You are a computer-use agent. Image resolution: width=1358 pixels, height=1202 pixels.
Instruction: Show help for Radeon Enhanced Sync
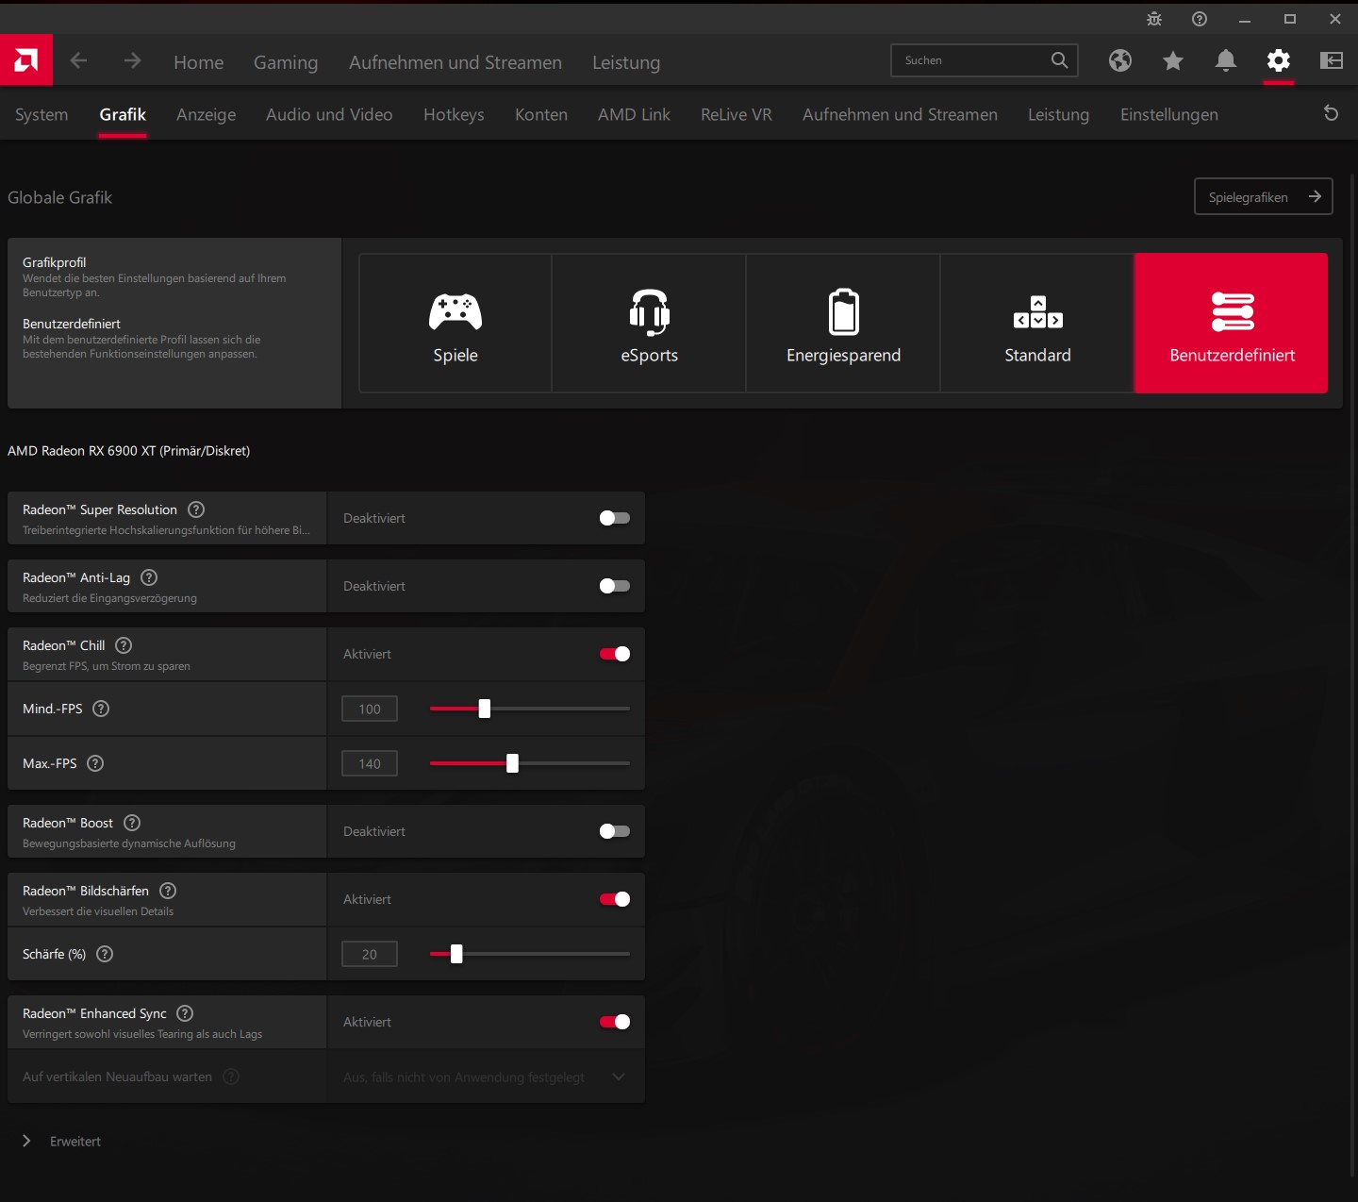point(185,1013)
